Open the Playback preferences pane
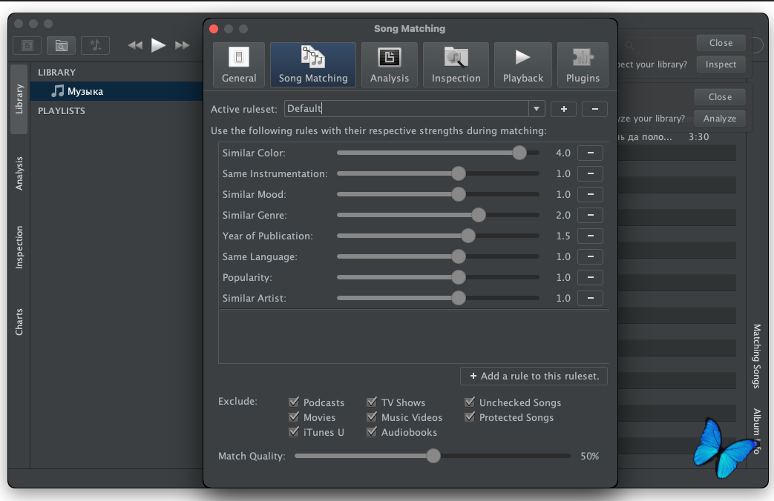 [x=523, y=64]
